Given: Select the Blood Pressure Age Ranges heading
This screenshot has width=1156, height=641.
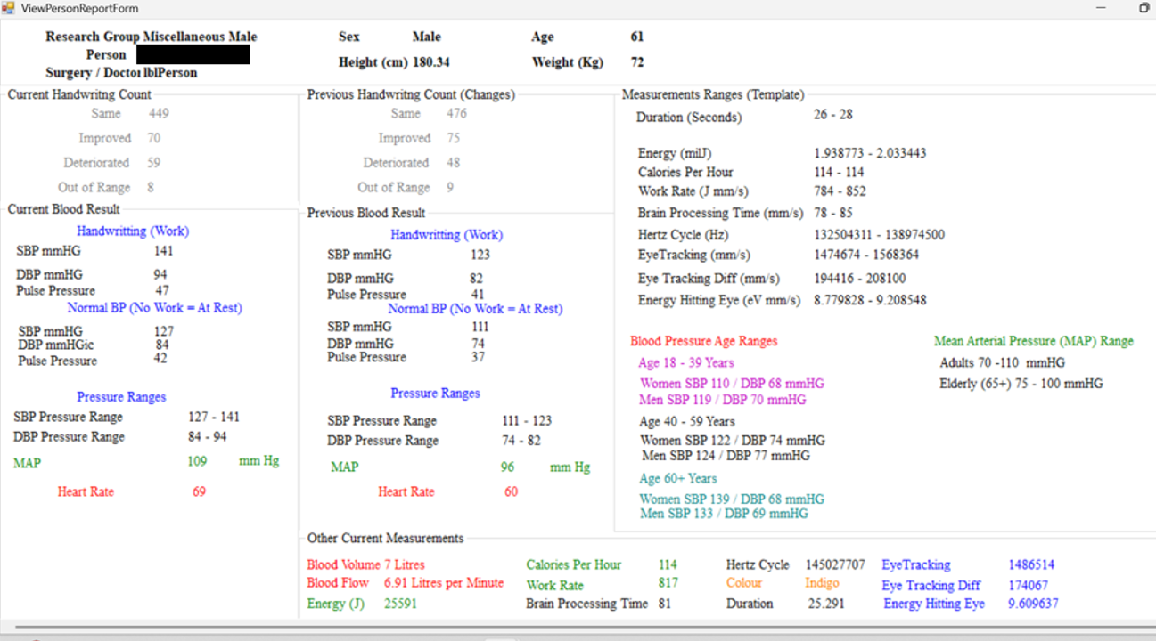Looking at the screenshot, I should [x=703, y=341].
